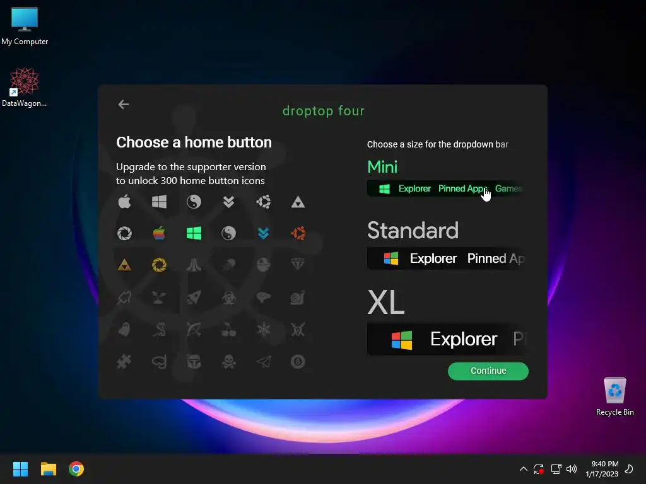Viewport: 646px width, 484px height.
Task: Choose the white aperture home button icon
Action: point(124,233)
